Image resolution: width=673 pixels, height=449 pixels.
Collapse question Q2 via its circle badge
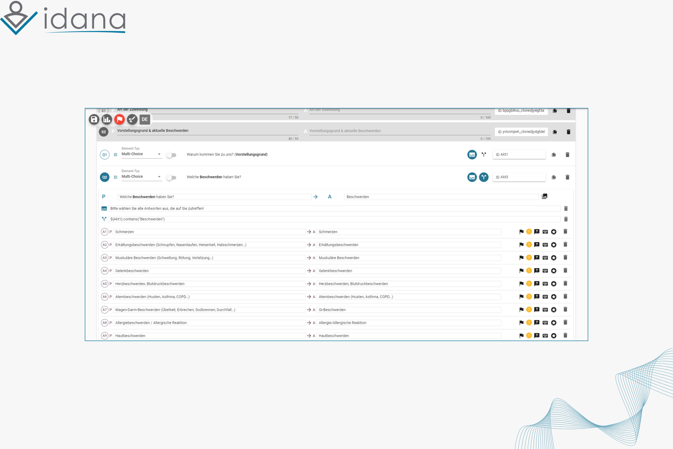click(x=105, y=177)
